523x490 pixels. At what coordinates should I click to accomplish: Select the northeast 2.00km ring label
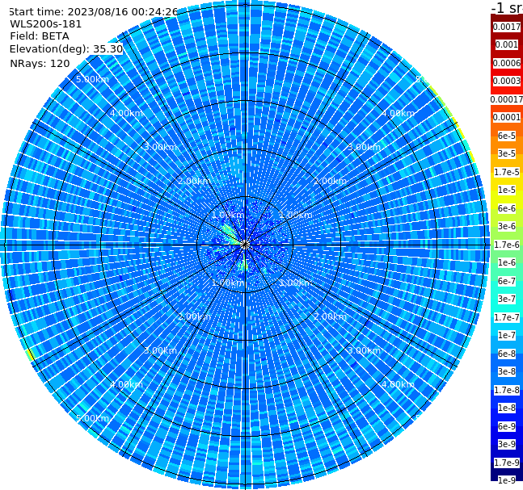(331, 181)
